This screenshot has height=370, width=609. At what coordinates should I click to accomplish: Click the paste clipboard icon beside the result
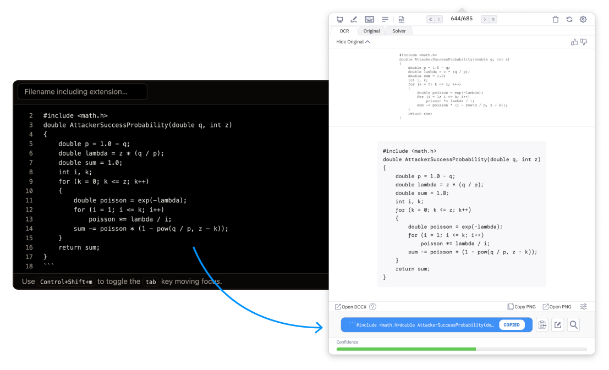coord(542,325)
